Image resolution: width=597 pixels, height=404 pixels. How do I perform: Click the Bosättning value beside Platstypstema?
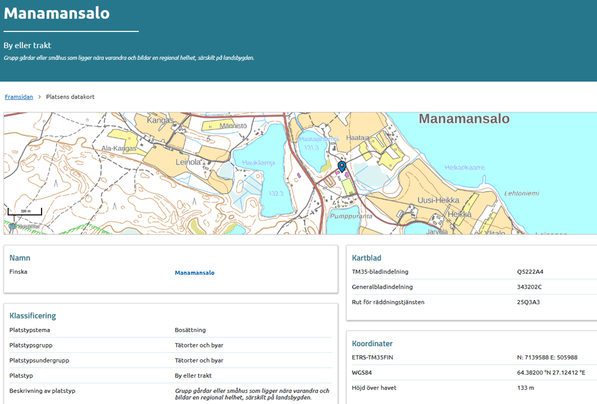(x=190, y=330)
